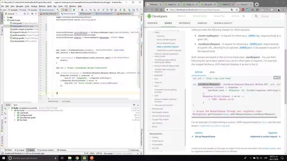Image resolution: width=287 pixels, height=161 pixels.
Task: Select settings.gradle in the Project tree
Action: (18, 38)
